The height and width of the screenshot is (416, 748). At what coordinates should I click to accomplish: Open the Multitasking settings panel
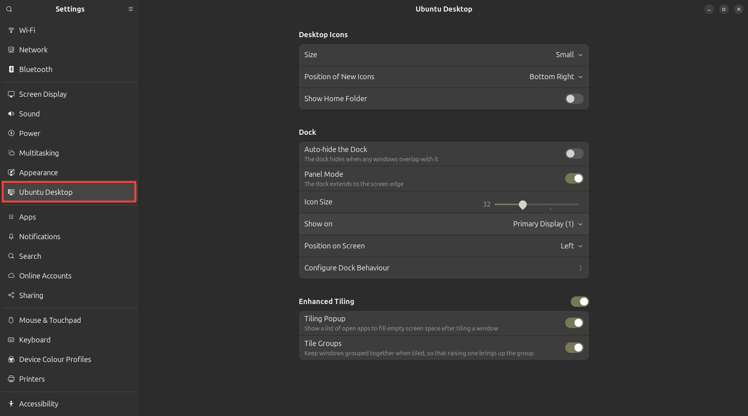[x=39, y=153]
